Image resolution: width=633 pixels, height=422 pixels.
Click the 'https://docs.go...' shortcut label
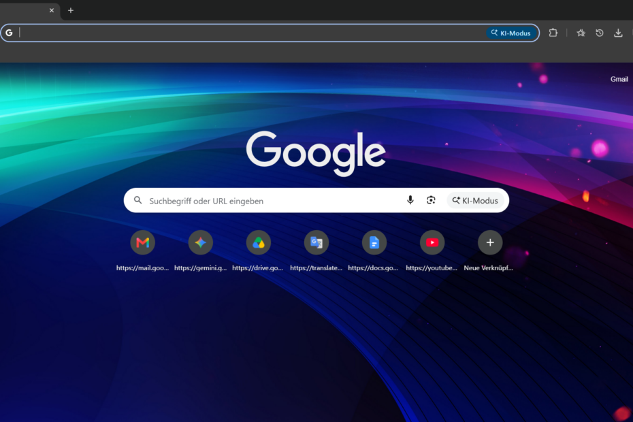[x=373, y=267]
